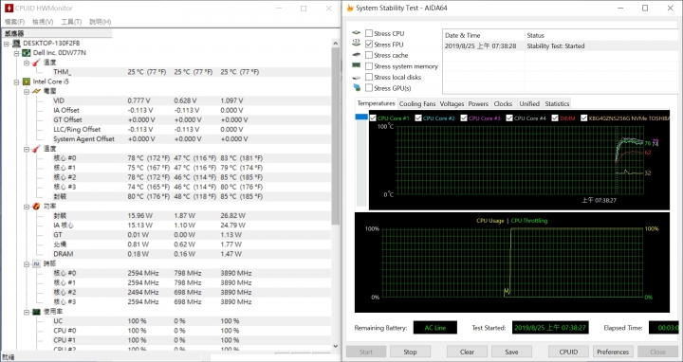Toggle the CPU Core #1 graph checkbox

(x=373, y=118)
